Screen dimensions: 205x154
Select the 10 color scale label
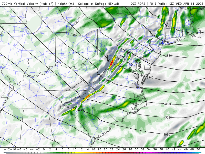(75, 149)
